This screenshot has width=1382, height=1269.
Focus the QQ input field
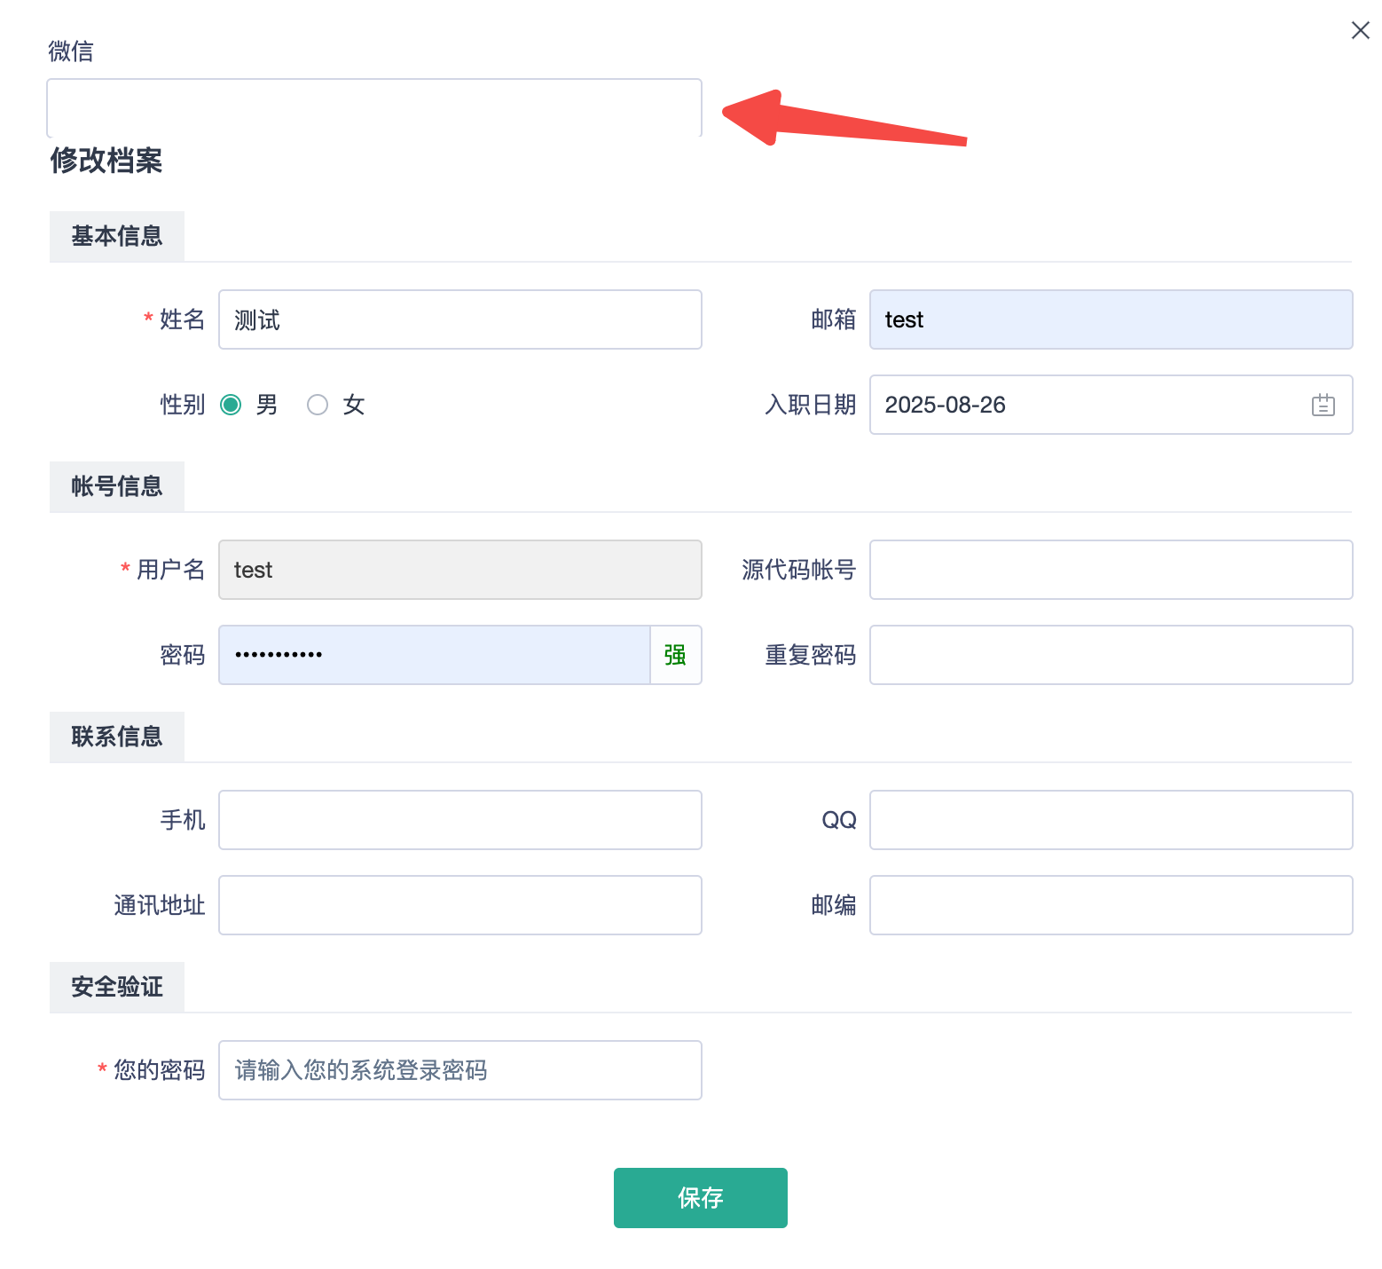(1111, 820)
